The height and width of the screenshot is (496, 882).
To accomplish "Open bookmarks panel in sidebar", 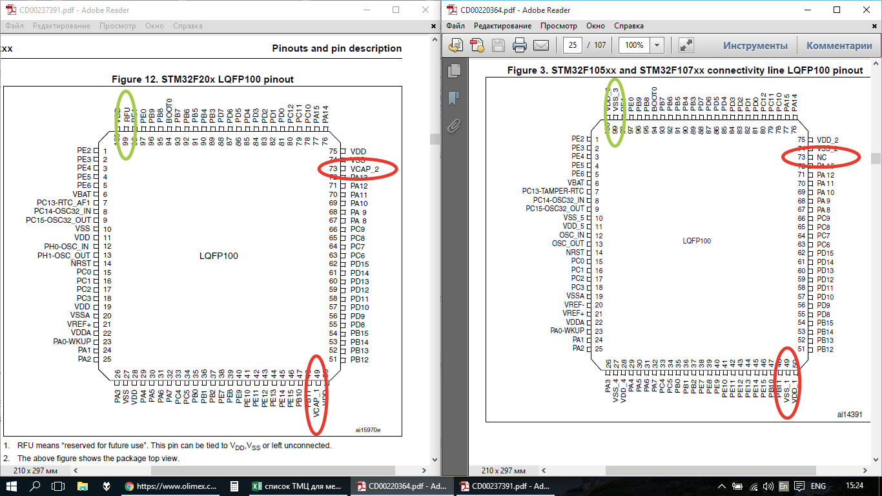I will 454,98.
